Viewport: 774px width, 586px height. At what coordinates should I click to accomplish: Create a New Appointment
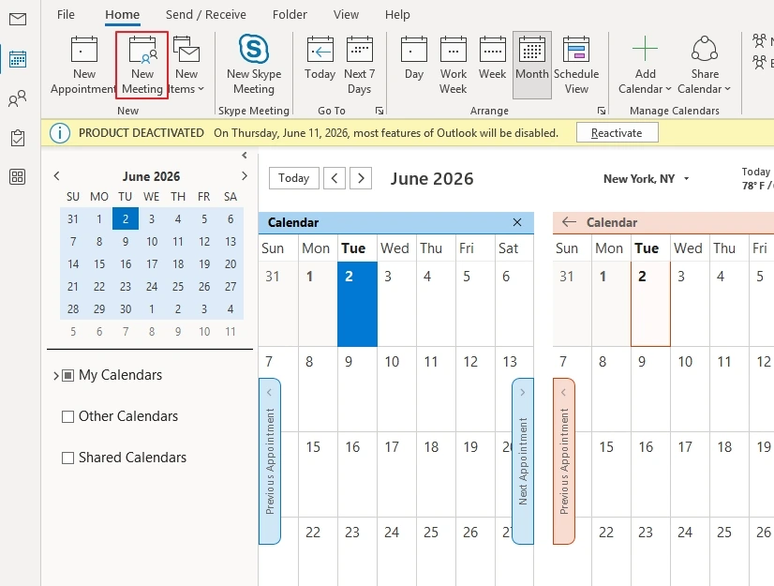tap(84, 66)
